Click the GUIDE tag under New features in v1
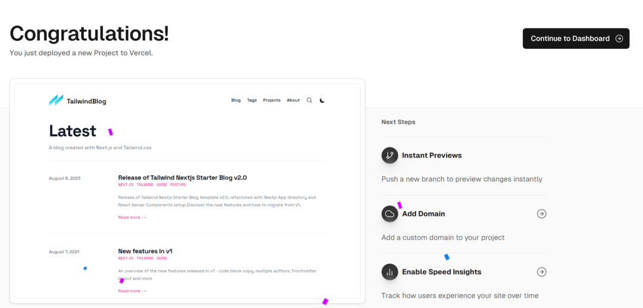The image size is (643, 308). tap(162, 259)
